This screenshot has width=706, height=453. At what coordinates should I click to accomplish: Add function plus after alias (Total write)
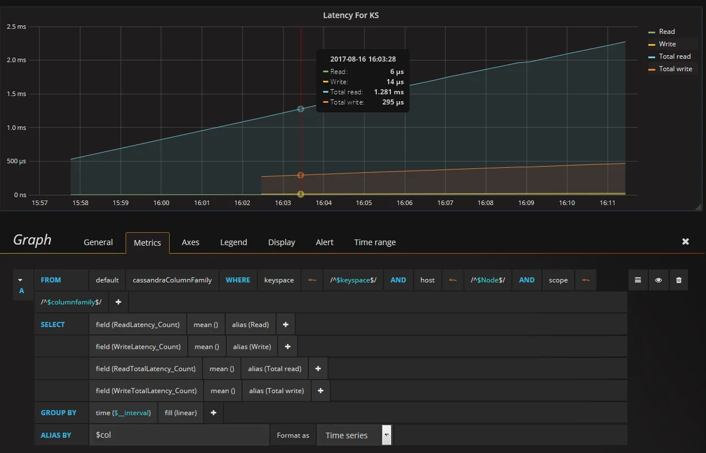(x=320, y=390)
